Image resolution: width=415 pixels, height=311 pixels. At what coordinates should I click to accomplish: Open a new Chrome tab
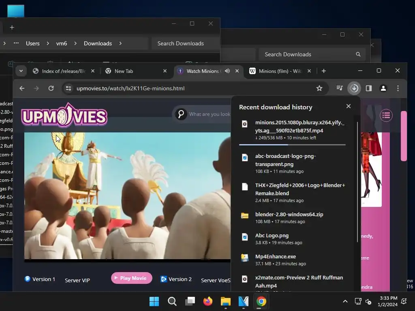324,71
